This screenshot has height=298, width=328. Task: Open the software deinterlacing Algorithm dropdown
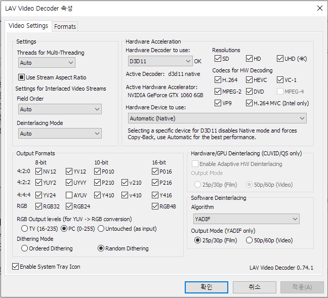[247, 219]
